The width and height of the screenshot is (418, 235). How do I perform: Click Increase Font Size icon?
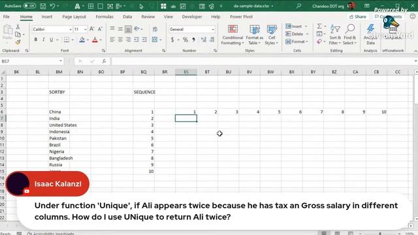pyautogui.click(x=92, y=29)
